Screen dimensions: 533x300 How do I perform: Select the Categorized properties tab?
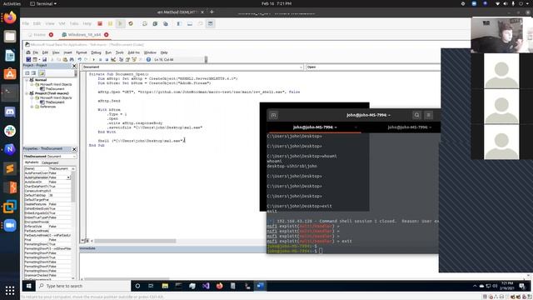50,162
